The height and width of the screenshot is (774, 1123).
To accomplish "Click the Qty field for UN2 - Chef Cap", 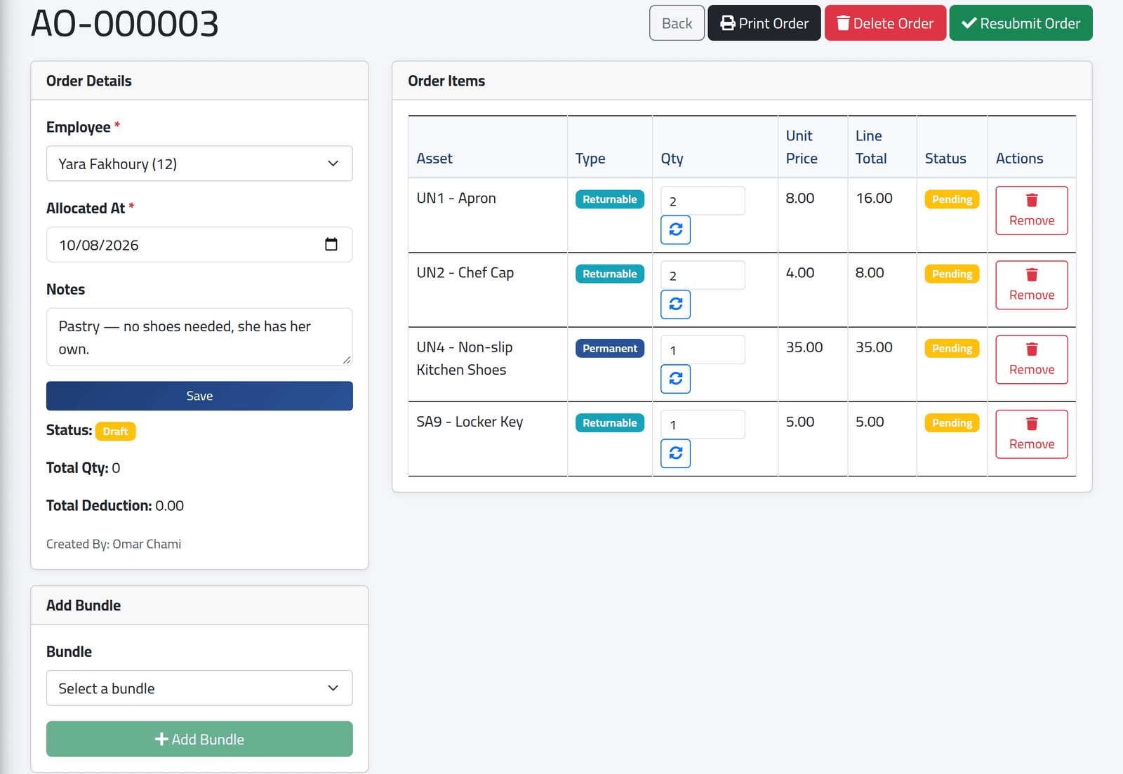I will click(x=703, y=275).
